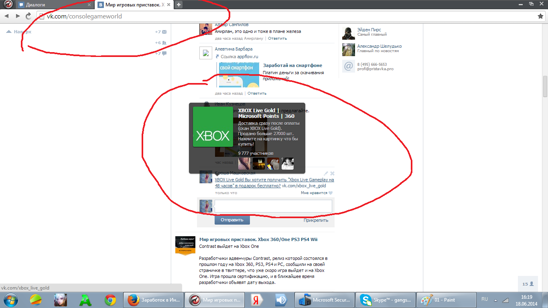The height and width of the screenshot is (308, 548).
Task: Launch the green-orange disc icon in the taskbar
Action: pyautogui.click(x=36, y=300)
